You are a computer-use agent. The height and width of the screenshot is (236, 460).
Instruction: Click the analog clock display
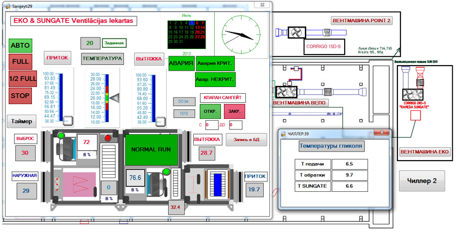click(241, 35)
